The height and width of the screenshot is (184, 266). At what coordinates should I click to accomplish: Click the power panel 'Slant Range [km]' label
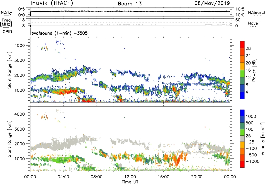click(x=9, y=70)
